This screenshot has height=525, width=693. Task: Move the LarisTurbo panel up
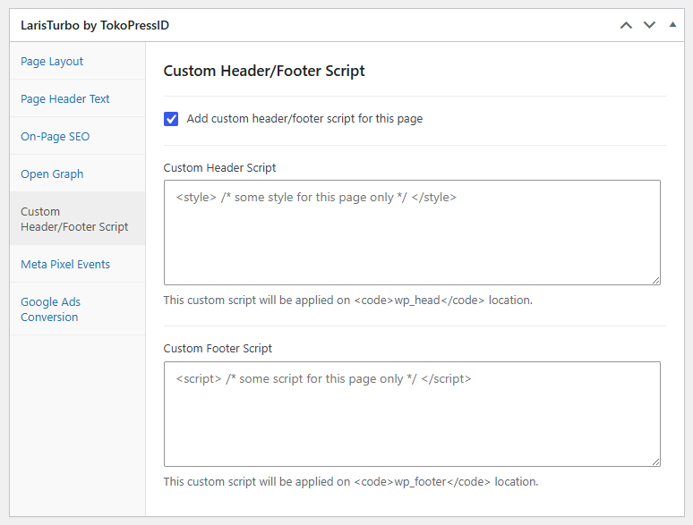(x=626, y=25)
